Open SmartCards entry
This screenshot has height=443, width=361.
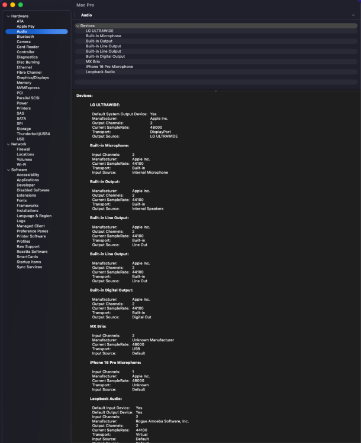point(27,257)
